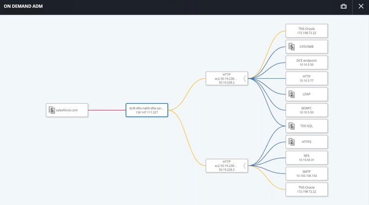369x205 pixels.
Task: Select the NFS 10.10.64.31 node
Action: 306,158
